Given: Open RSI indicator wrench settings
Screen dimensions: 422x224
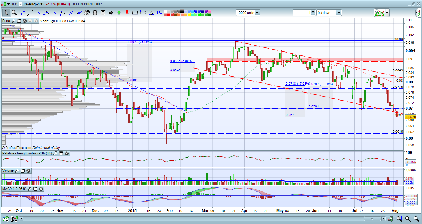Looking at the screenshot, I should pos(56,153).
